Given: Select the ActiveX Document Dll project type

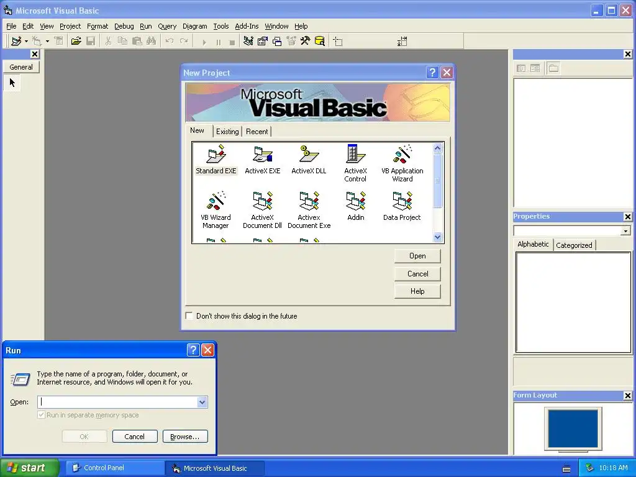Looking at the screenshot, I should (x=263, y=210).
